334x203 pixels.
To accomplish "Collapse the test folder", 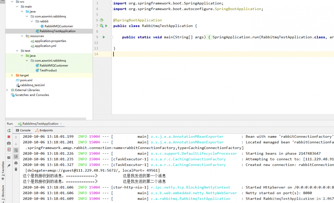I will 17,51.
